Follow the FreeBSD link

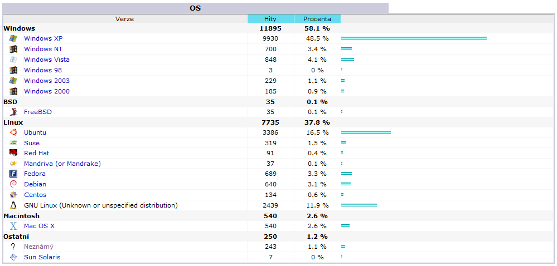(38, 112)
